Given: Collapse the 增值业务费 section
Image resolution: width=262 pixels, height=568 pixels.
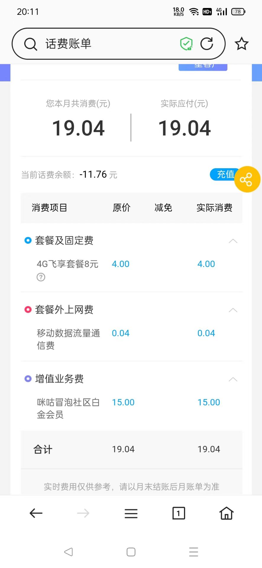Looking at the screenshot, I should coord(233,379).
